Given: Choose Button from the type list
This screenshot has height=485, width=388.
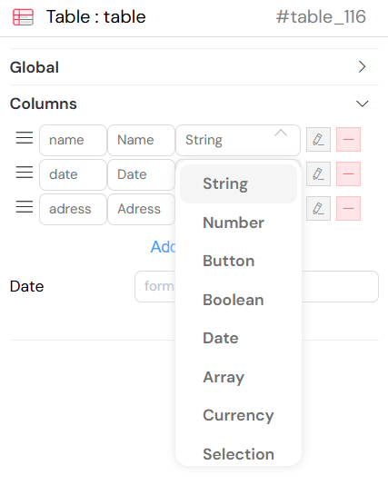Looking at the screenshot, I should coord(238,261).
